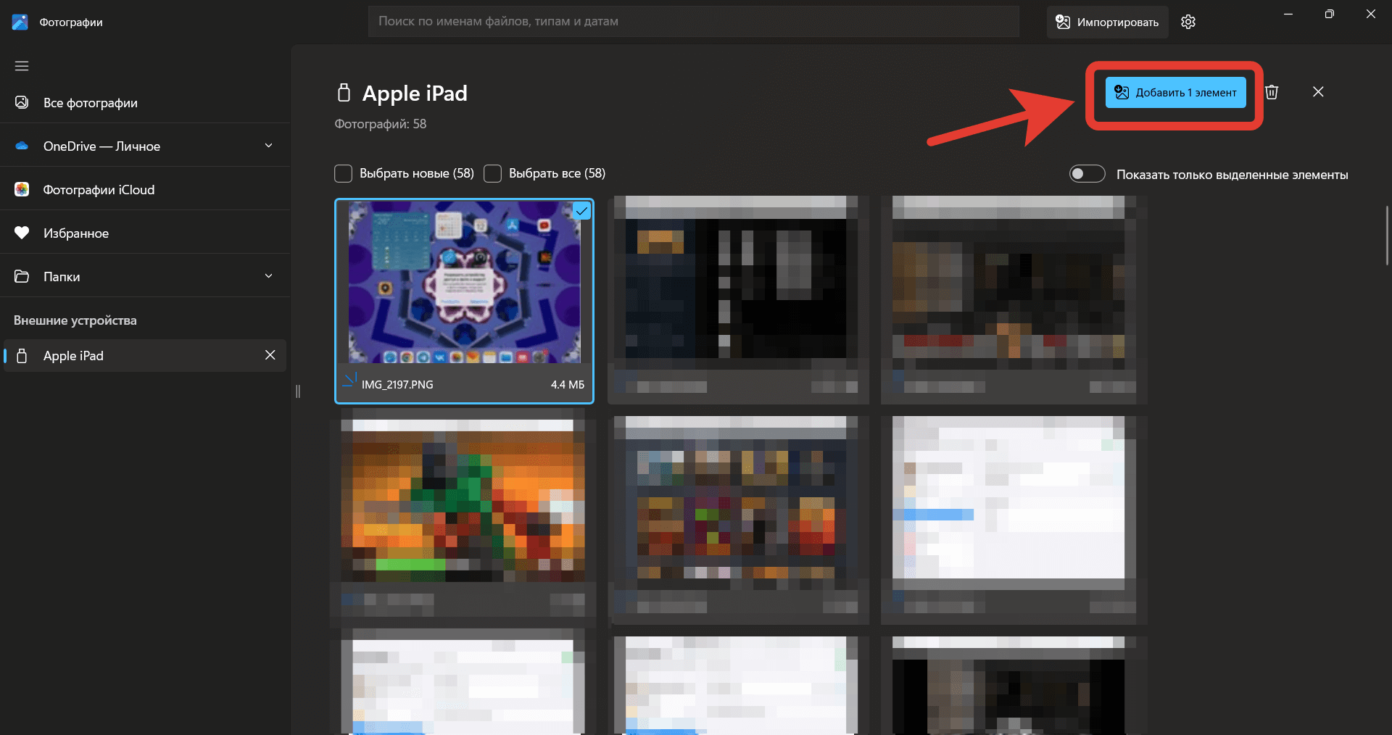The height and width of the screenshot is (735, 1392).
Task: Click the Photos app logo icon
Action: click(x=20, y=22)
